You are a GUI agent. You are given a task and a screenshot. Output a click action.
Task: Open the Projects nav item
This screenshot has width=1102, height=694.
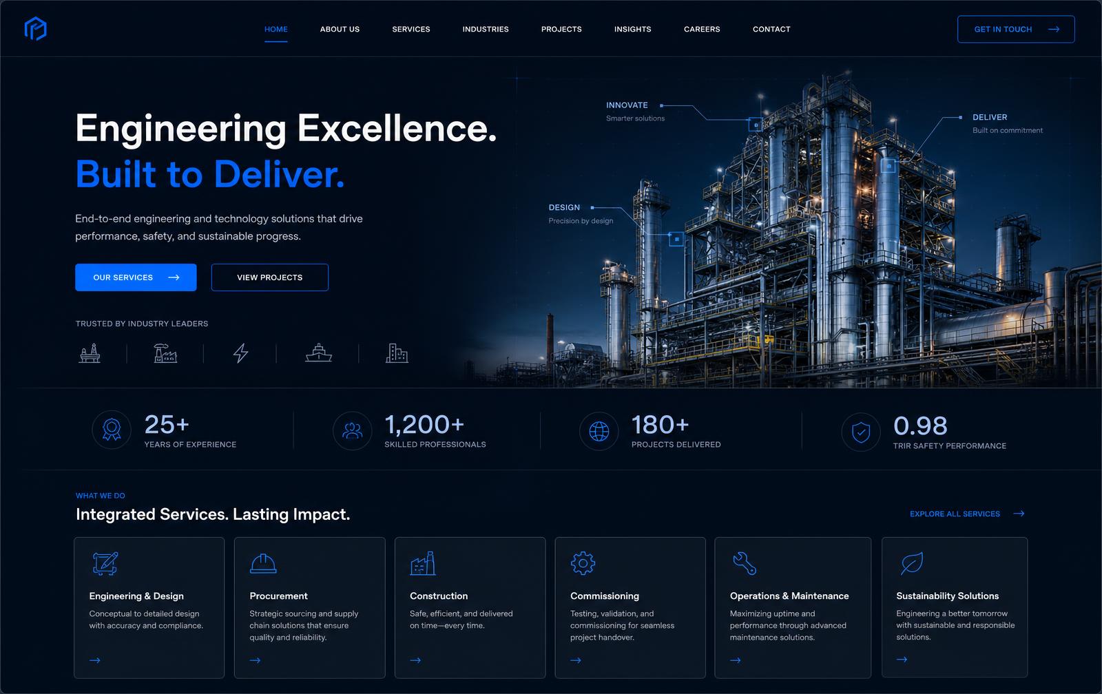pos(561,29)
